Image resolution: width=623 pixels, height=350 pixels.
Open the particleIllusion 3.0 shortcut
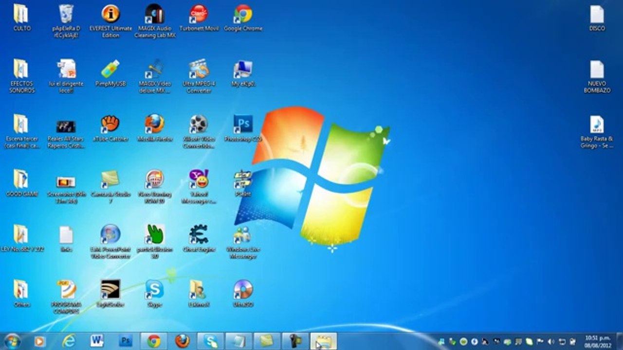[x=155, y=242]
